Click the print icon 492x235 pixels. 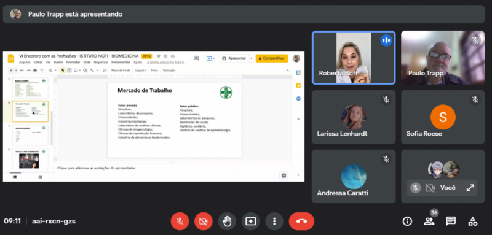point(35,71)
